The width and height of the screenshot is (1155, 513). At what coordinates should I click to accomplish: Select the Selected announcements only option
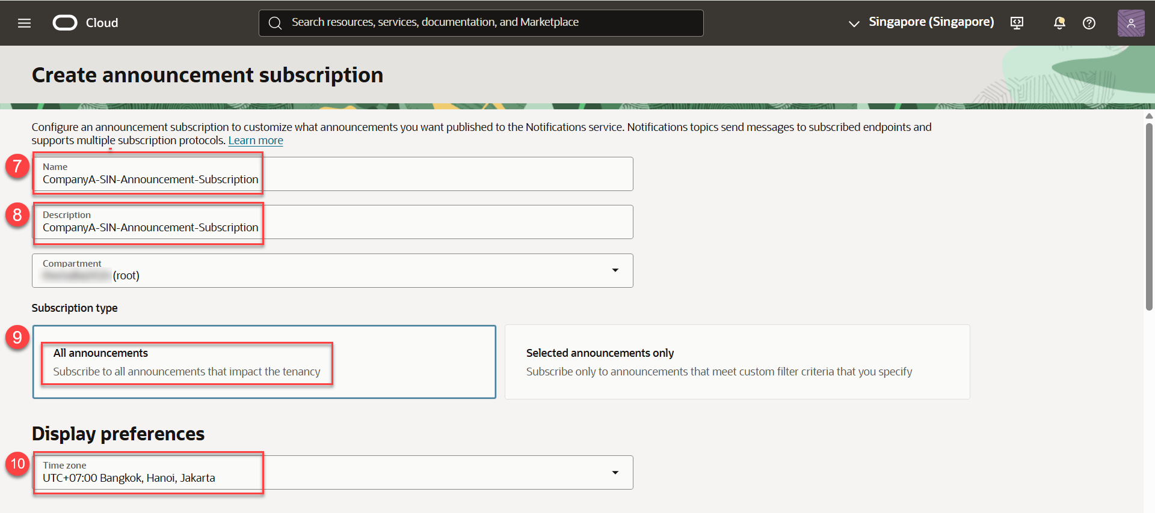point(737,362)
